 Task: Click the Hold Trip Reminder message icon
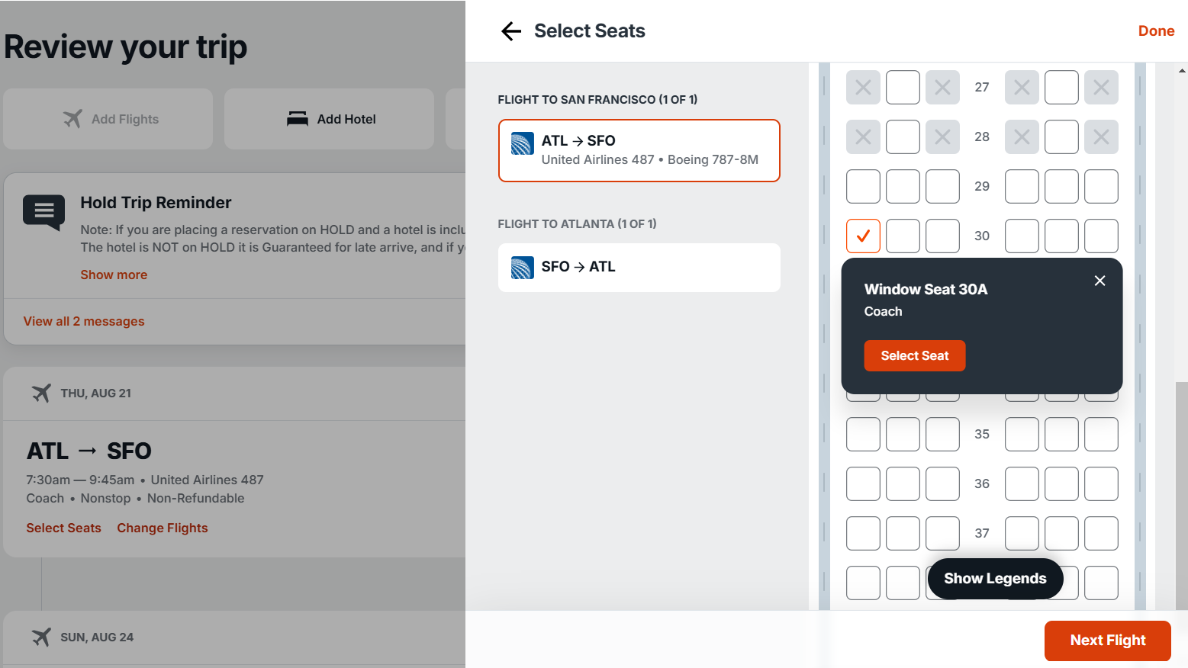(44, 213)
